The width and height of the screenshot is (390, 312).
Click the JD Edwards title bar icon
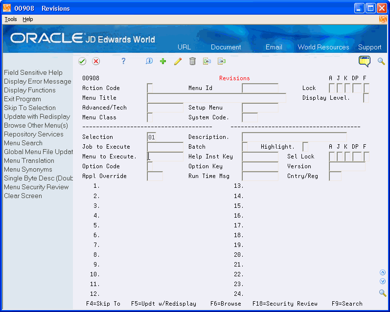(7, 8)
